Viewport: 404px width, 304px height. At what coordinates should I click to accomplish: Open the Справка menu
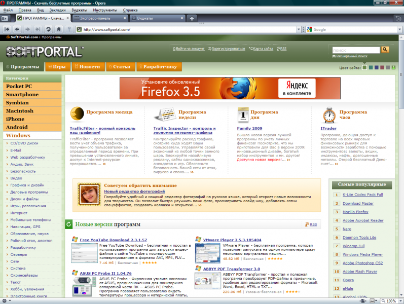coord(130,10)
